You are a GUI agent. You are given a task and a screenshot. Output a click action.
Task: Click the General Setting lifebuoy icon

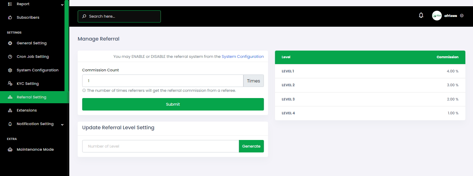10,43
